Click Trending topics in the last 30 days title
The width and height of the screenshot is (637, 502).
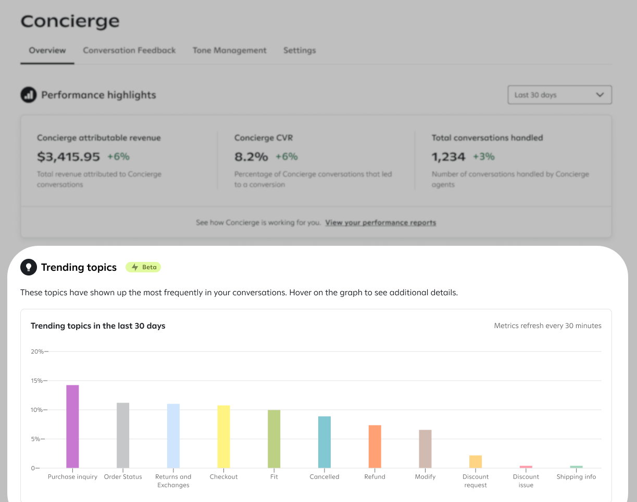[98, 326]
